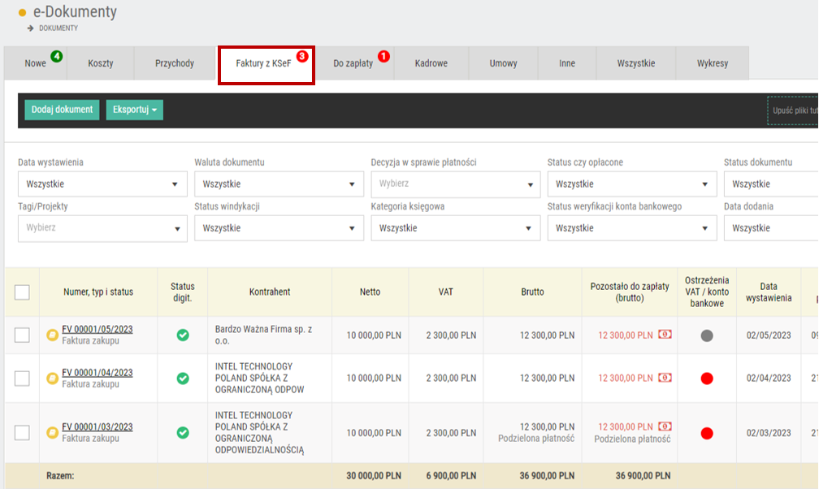
Task: Click red payment icon in FV 00001/04/2023 row
Action: pos(665,378)
